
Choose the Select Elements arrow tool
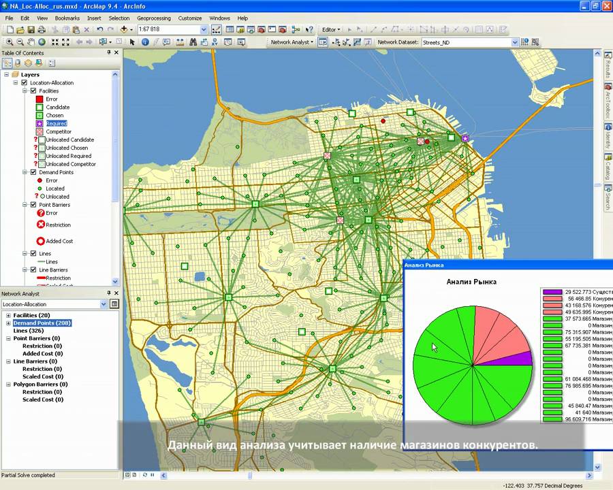tap(132, 42)
